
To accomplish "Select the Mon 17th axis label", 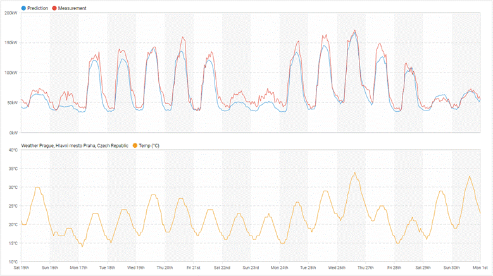I will [78, 268].
